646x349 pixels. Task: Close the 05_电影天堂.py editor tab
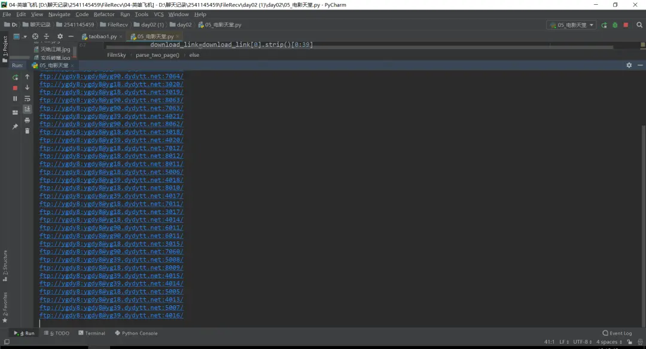[178, 36]
